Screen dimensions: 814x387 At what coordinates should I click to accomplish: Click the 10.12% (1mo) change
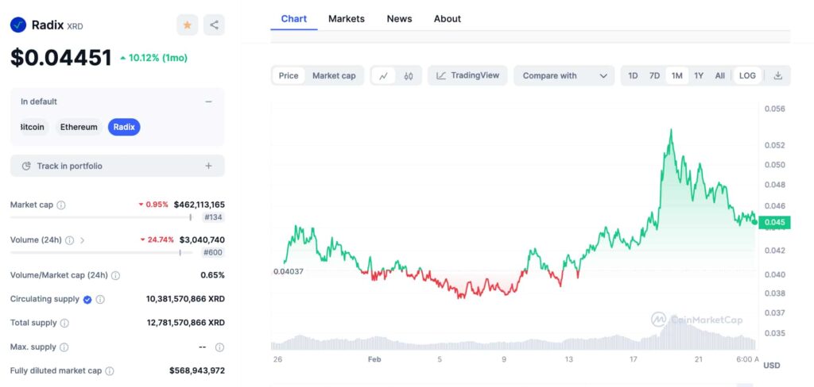click(153, 58)
